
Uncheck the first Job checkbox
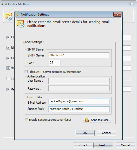point(8,37)
